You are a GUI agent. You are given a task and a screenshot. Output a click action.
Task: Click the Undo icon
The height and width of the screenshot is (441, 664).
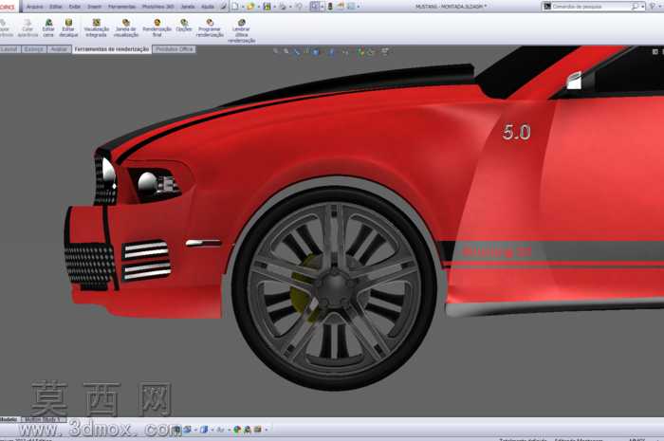[299, 7]
